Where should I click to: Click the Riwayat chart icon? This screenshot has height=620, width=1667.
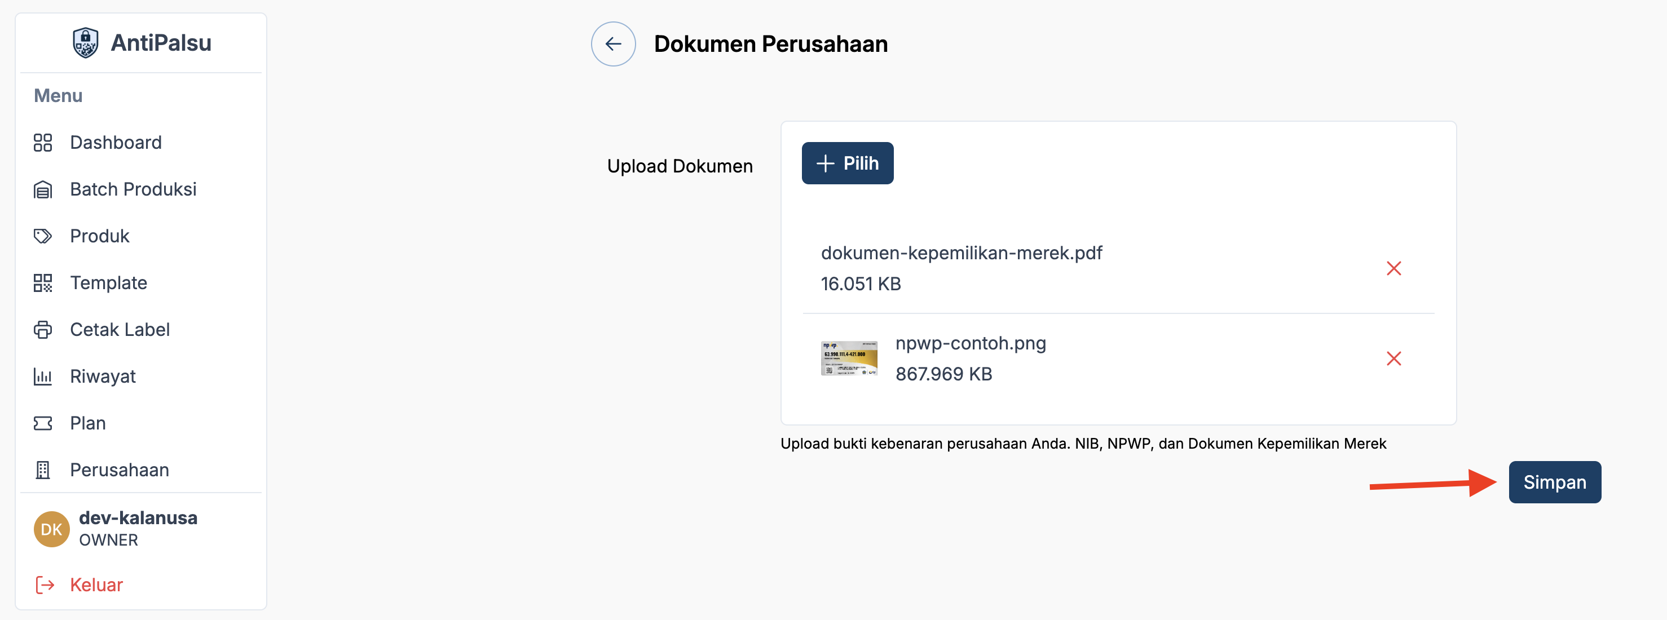[43, 377]
